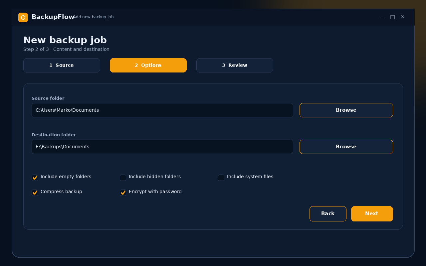
Task: Click 'Add new backup job' title text
Action: pos(94,17)
